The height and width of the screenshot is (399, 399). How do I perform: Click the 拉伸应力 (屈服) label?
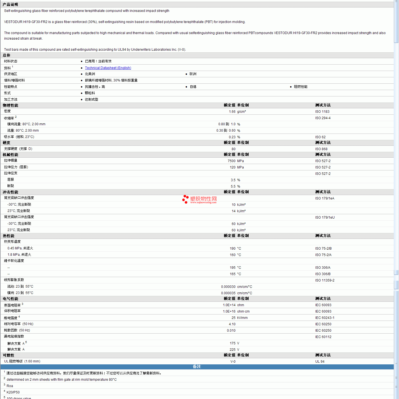[x=16, y=167]
